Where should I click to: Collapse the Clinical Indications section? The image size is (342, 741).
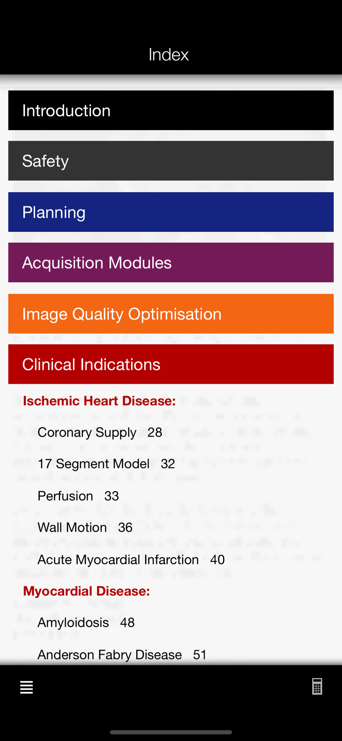[x=171, y=364]
